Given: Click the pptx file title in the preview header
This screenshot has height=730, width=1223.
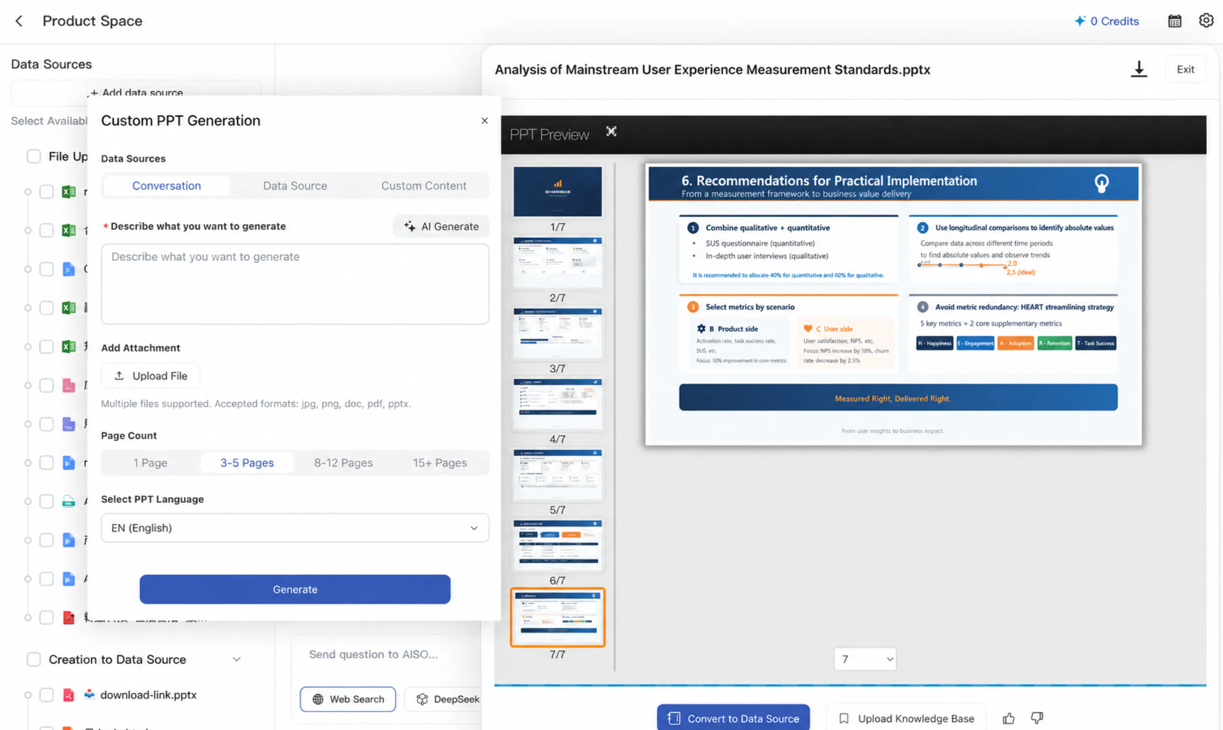Looking at the screenshot, I should click(x=712, y=70).
